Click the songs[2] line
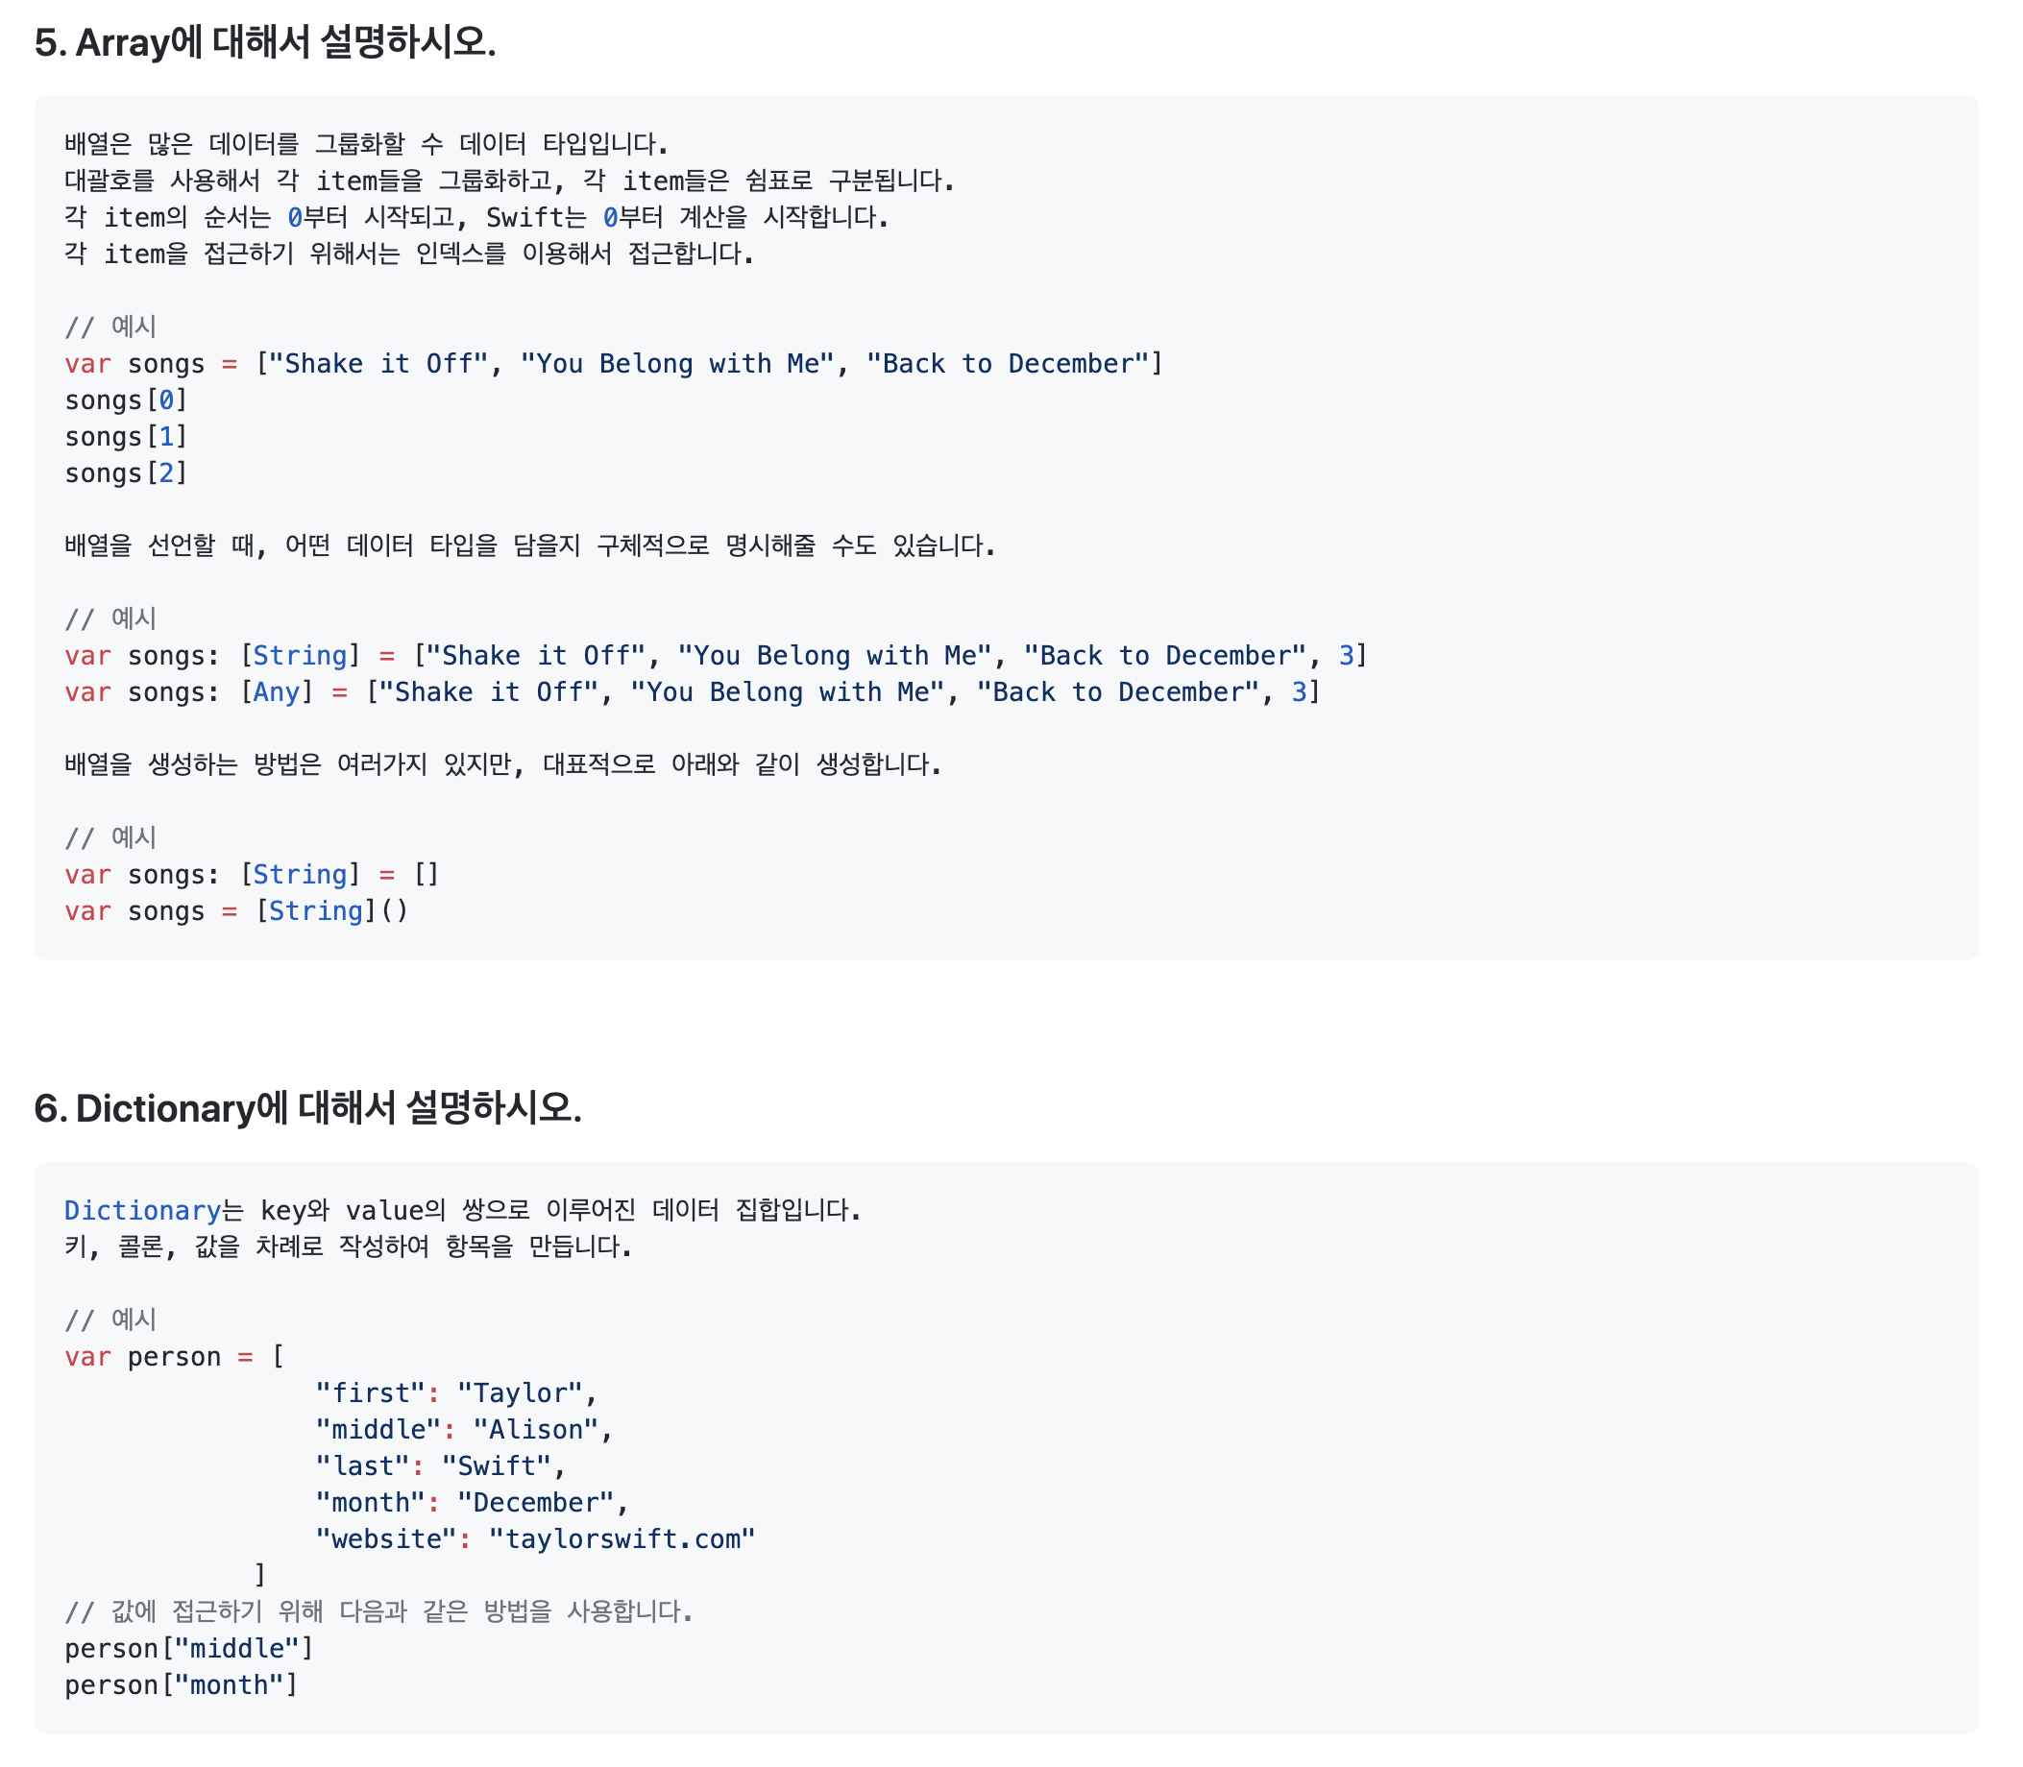Screen dimensions: 2023x1767 125,473
